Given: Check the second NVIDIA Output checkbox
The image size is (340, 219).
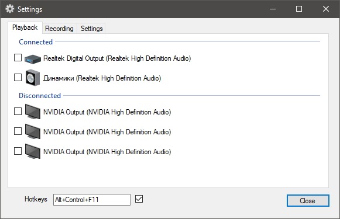Looking at the screenshot, I should (18, 131).
